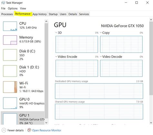Click the sidebar scroll up arrow
Image resolution: width=153 pixels, height=135 pixels.
click(x=46, y=21)
